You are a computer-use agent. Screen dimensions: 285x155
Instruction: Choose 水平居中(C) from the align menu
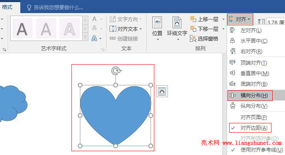coord(256,41)
